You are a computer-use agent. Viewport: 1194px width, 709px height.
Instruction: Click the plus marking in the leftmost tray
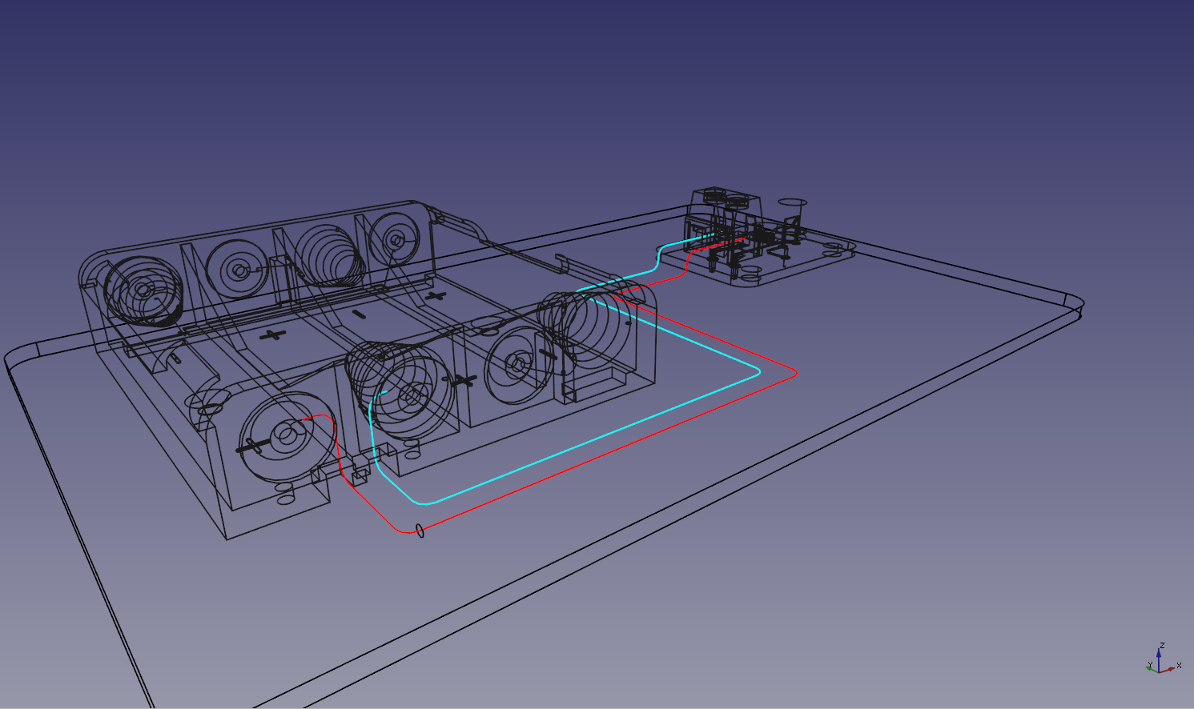(272, 334)
